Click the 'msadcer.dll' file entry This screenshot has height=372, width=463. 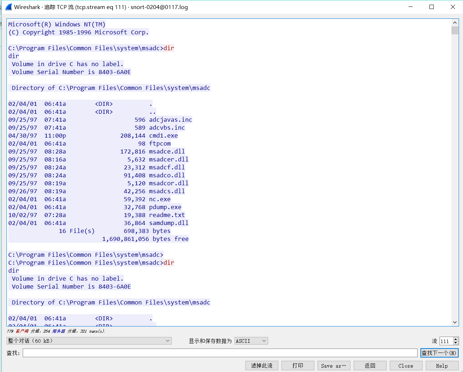169,159
